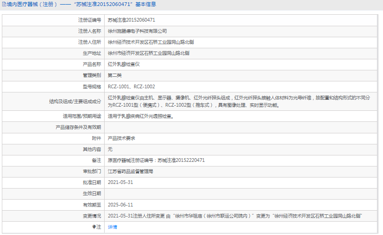Click the 型号规格 row label
Viewport: 383px width, 235px height.
tap(92, 86)
